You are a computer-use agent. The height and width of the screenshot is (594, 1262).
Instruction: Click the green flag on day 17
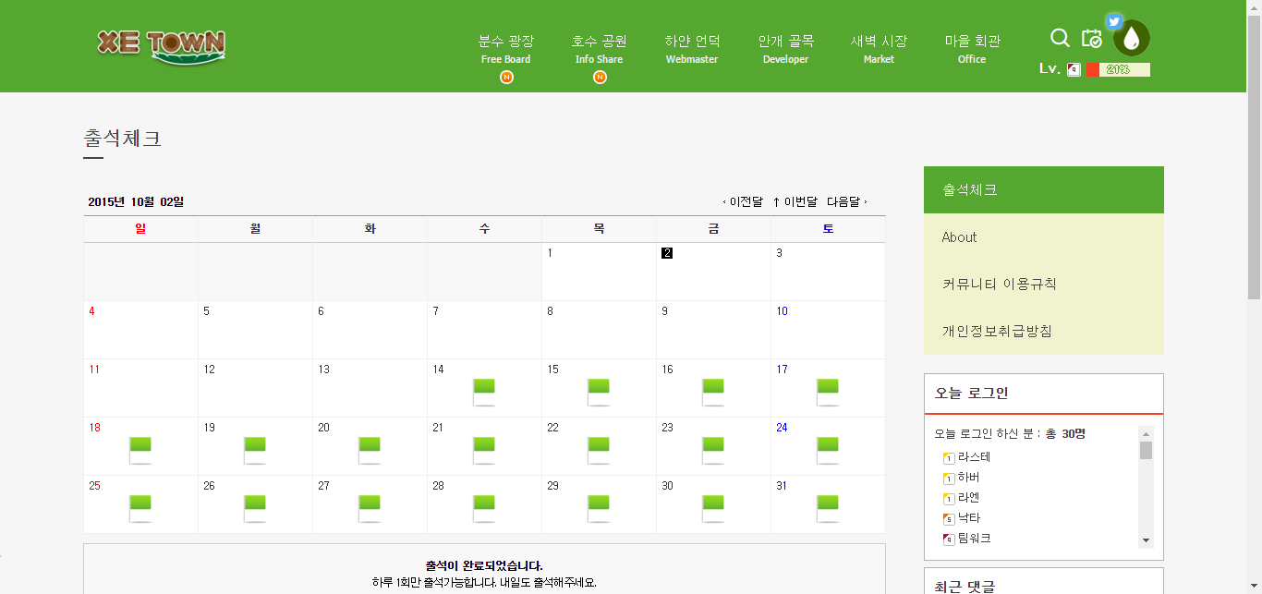(x=828, y=392)
